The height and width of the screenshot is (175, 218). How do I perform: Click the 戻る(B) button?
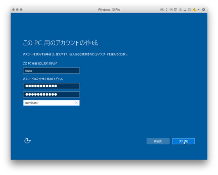pos(158,141)
